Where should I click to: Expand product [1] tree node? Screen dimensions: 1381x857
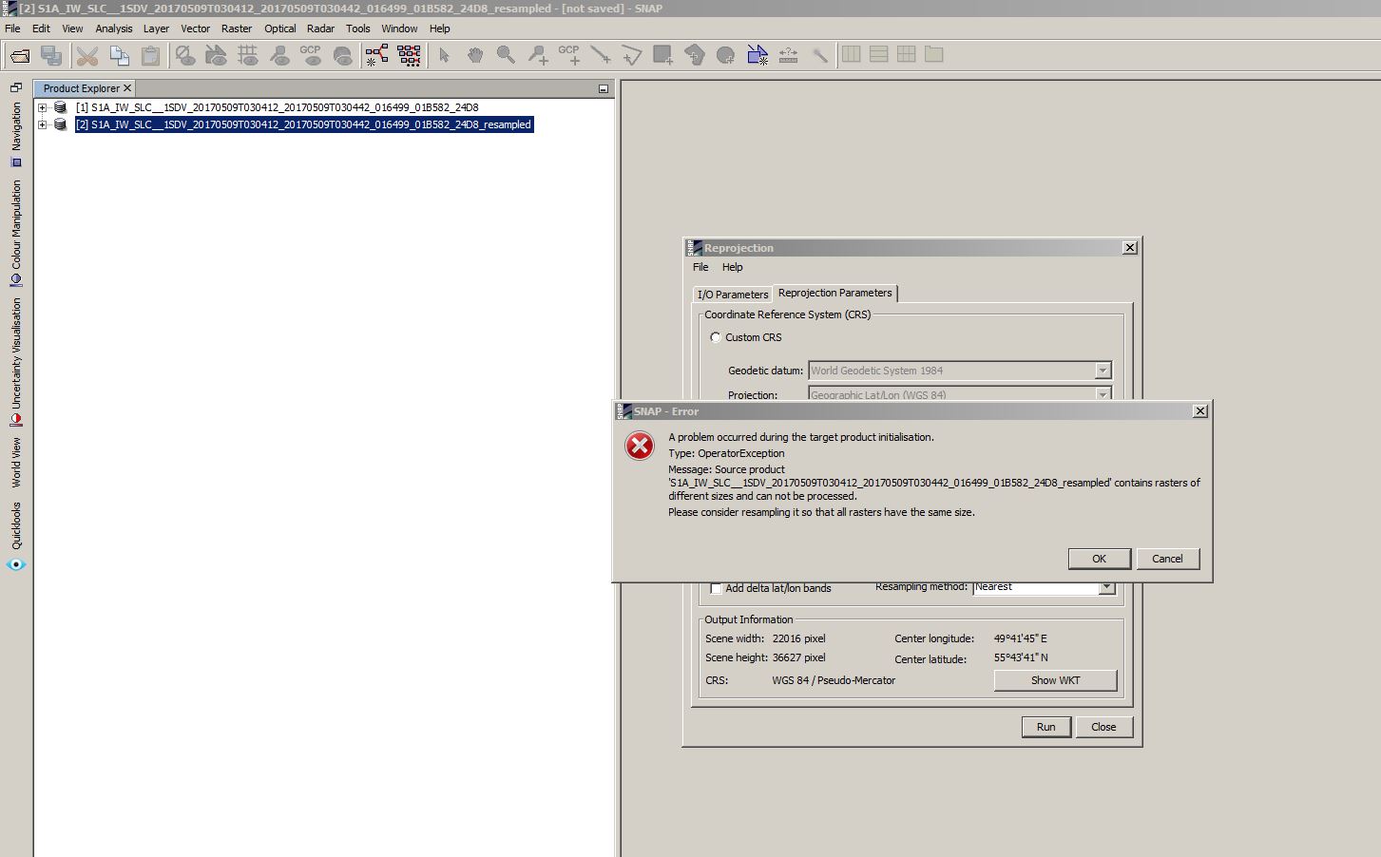point(42,108)
